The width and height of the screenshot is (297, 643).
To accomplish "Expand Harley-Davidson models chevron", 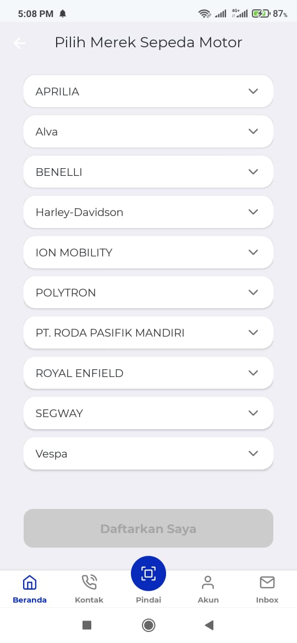I will pyautogui.click(x=253, y=212).
